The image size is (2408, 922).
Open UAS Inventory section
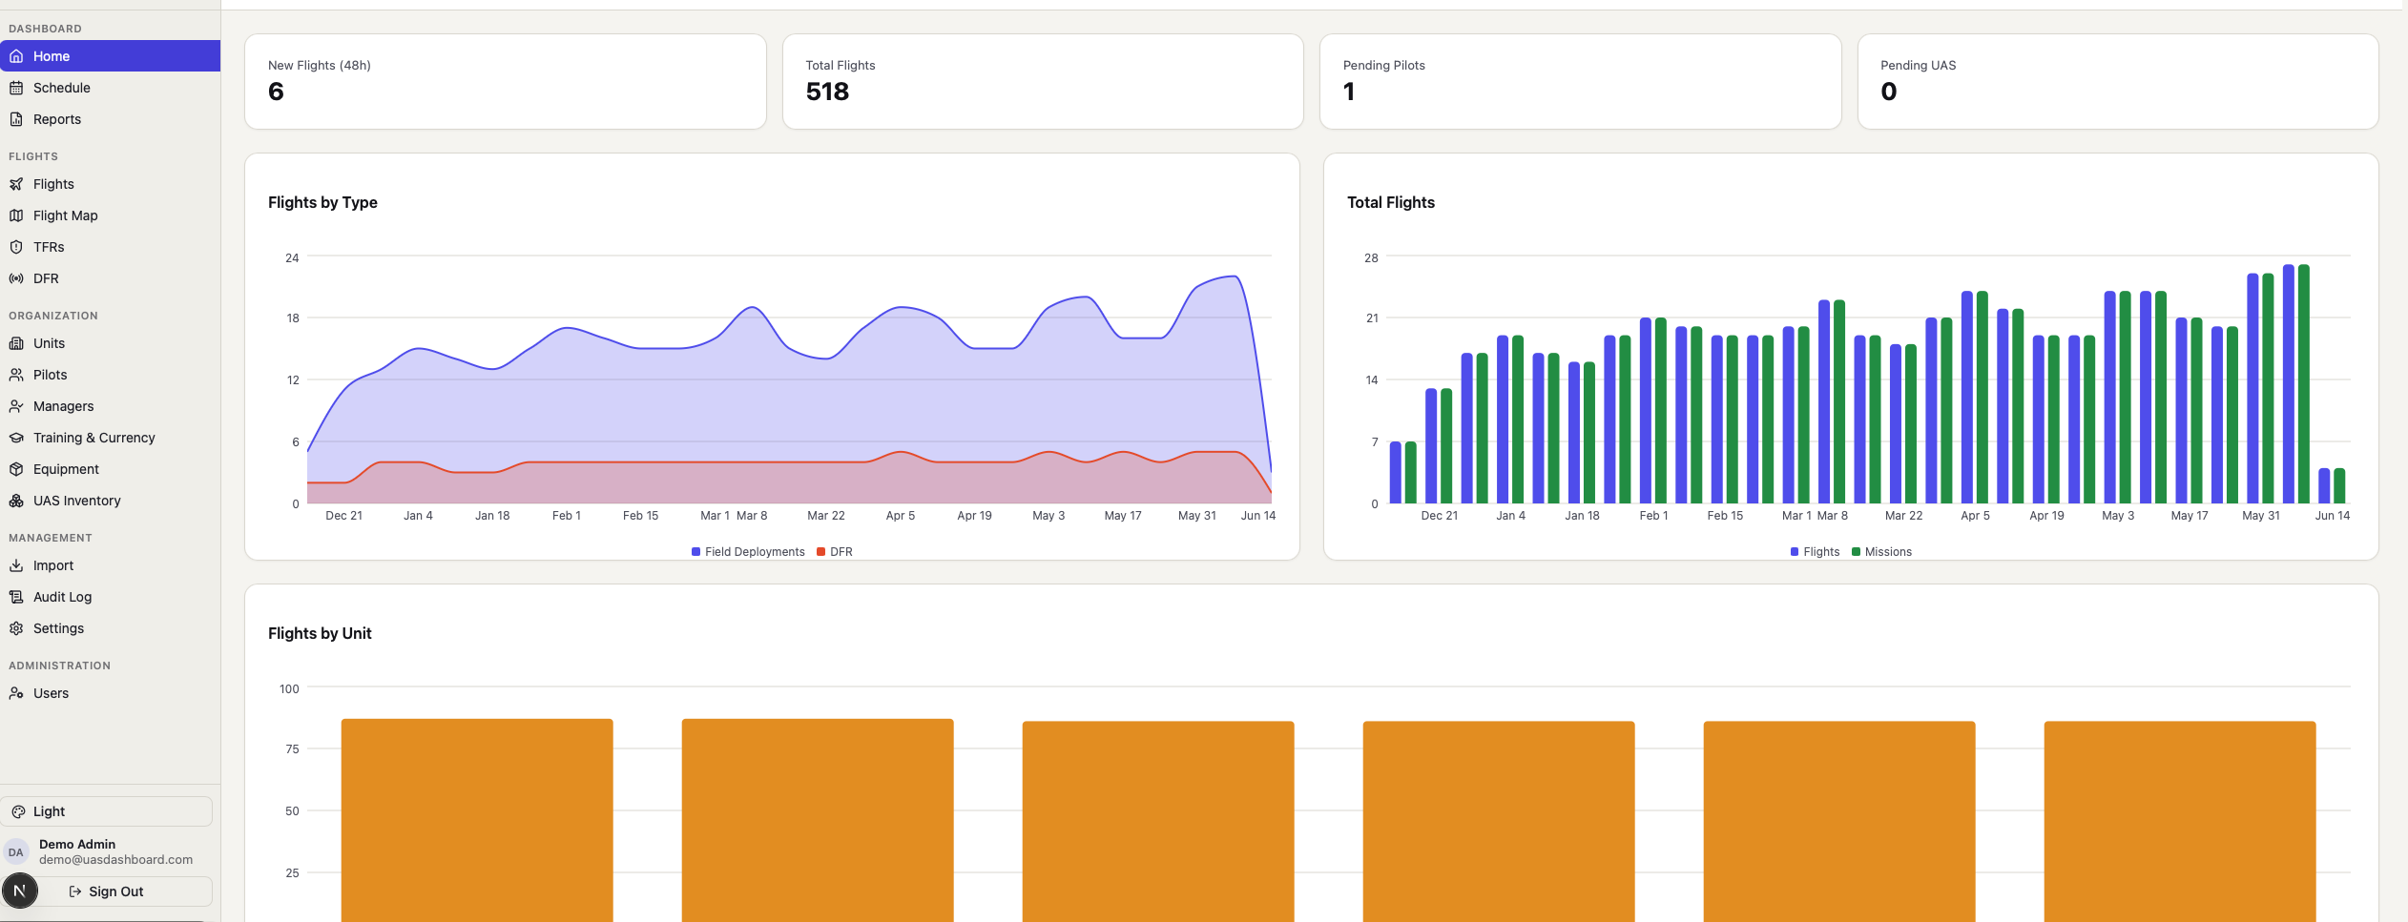[x=110, y=501]
